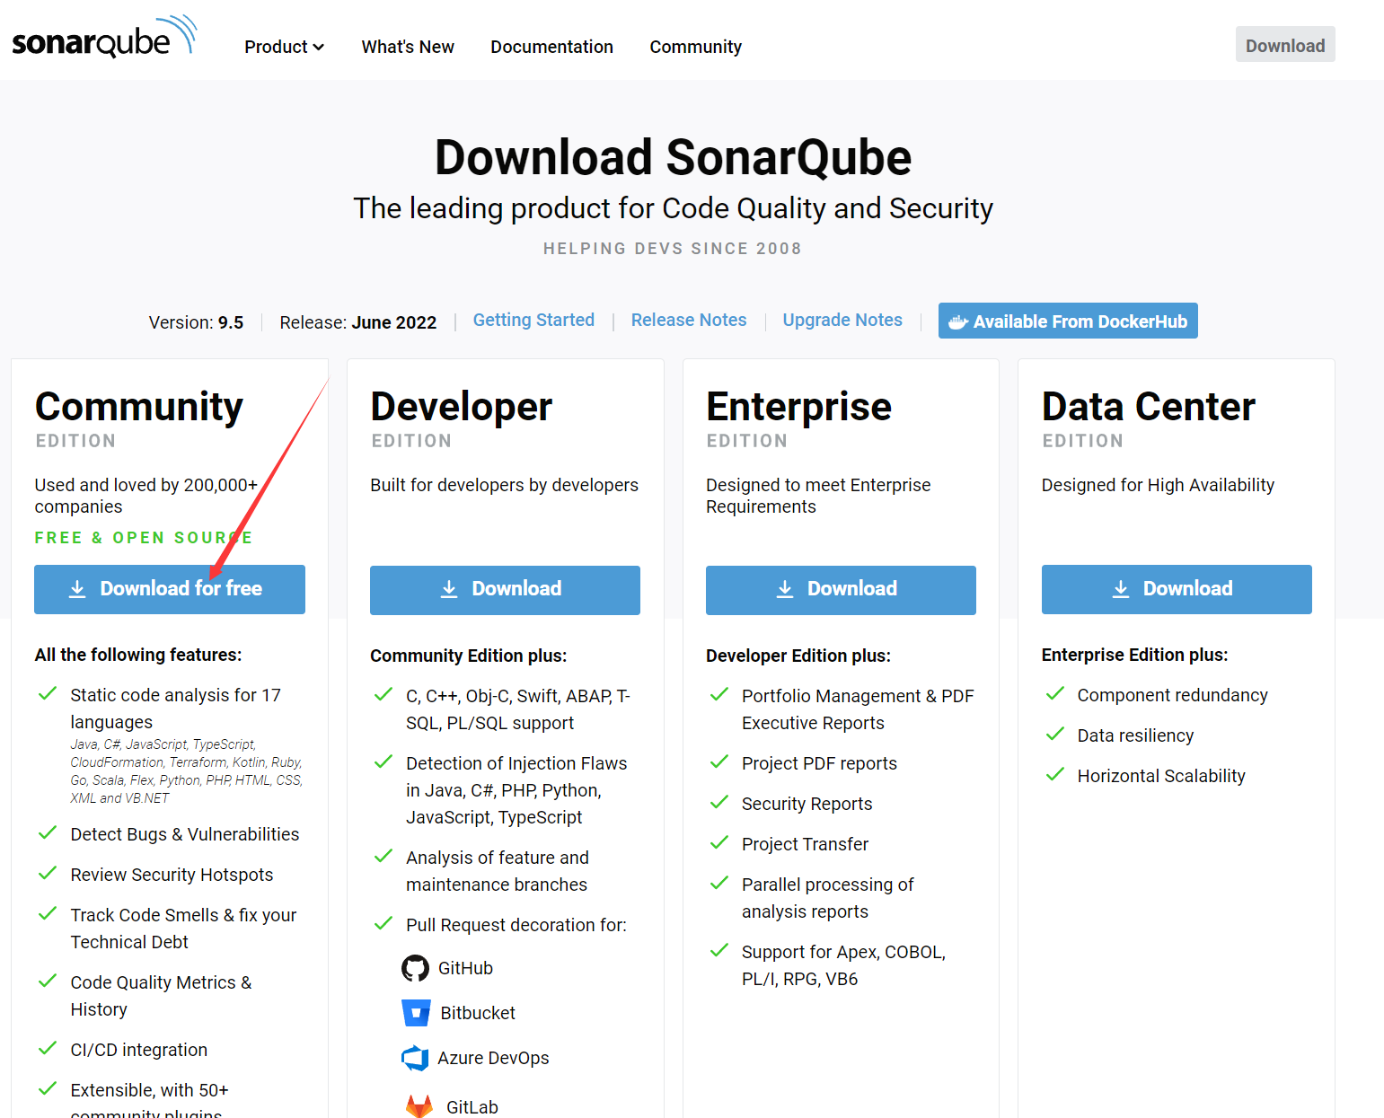
Task: Click 'Azure DevOps' label text
Action: pyautogui.click(x=493, y=1058)
